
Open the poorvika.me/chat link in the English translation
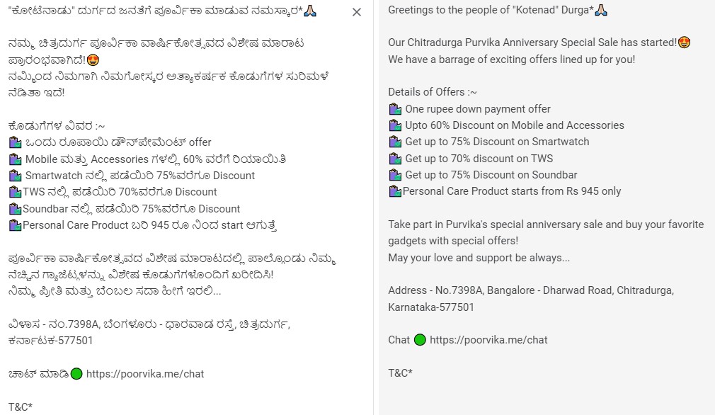click(x=488, y=339)
